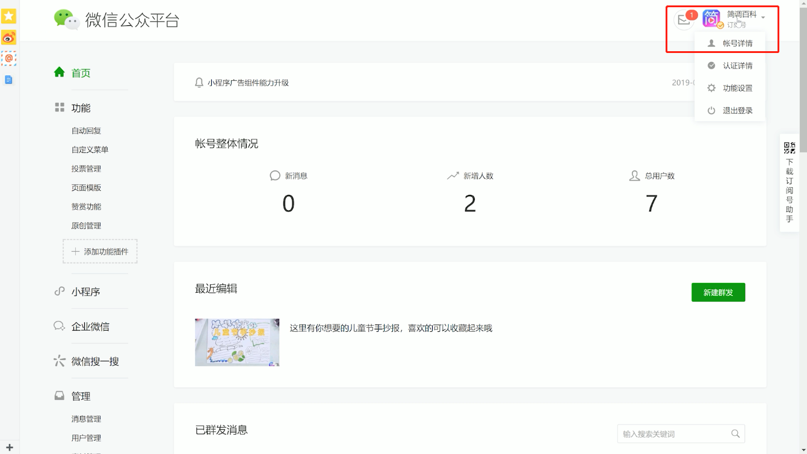Click the new followers count 2
This screenshot has height=454, width=807.
pos(470,204)
